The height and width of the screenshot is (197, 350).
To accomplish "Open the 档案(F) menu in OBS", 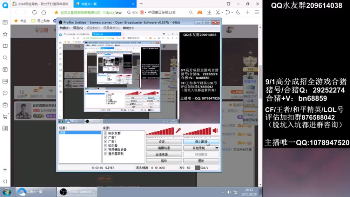I will point(64,28).
